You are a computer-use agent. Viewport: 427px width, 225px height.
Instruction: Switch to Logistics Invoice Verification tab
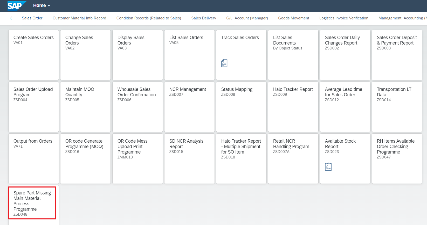pyautogui.click(x=344, y=18)
